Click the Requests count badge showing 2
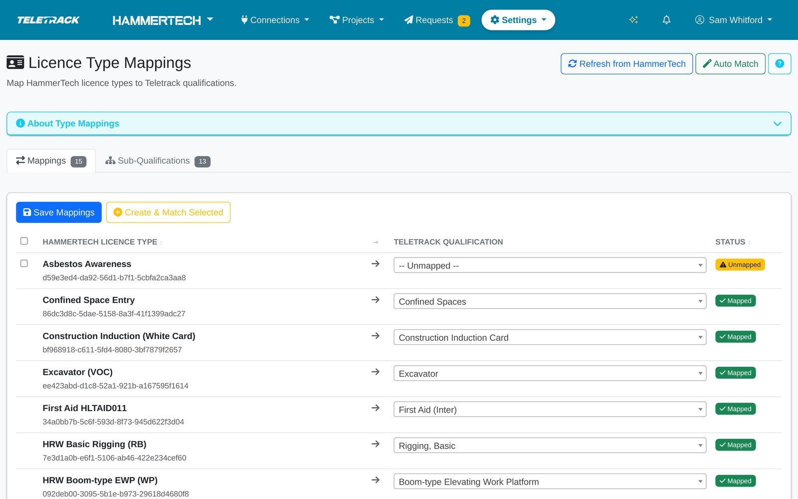The width and height of the screenshot is (798, 499). click(464, 20)
